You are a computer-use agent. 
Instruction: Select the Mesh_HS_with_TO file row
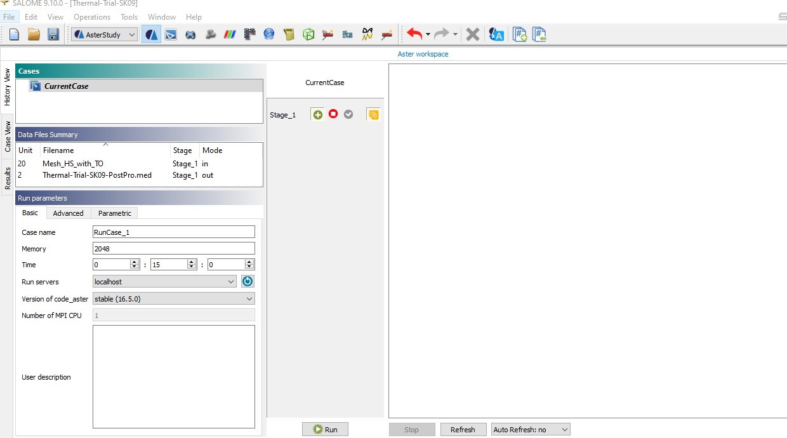pos(139,164)
